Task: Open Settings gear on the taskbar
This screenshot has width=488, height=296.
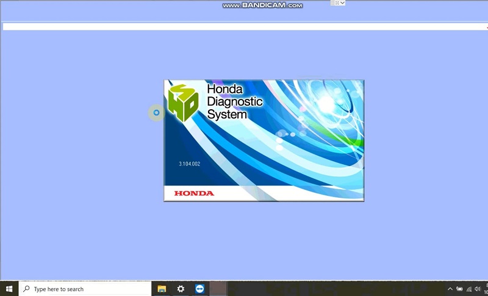Action: click(181, 289)
